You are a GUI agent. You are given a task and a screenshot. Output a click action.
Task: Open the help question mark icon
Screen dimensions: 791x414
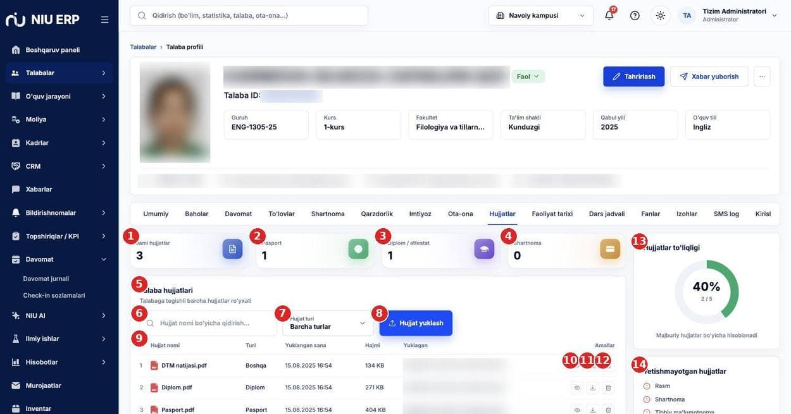[x=635, y=15]
